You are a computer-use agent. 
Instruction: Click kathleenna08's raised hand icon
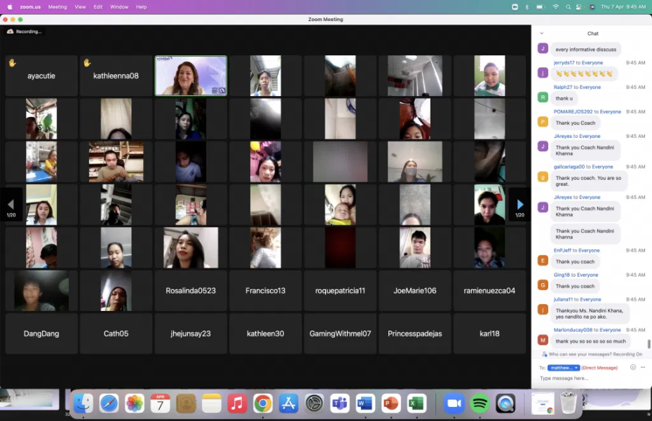[87, 63]
